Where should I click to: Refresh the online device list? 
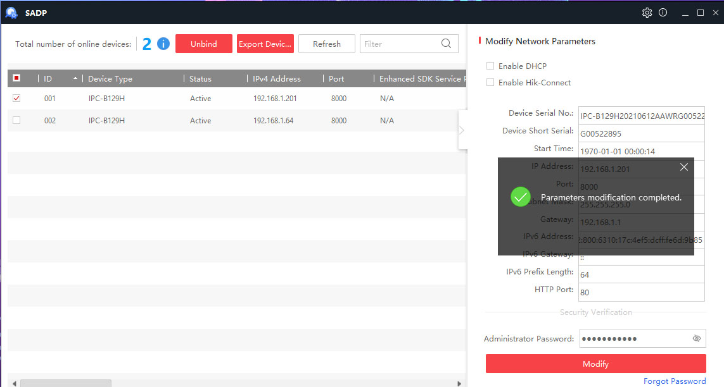326,44
